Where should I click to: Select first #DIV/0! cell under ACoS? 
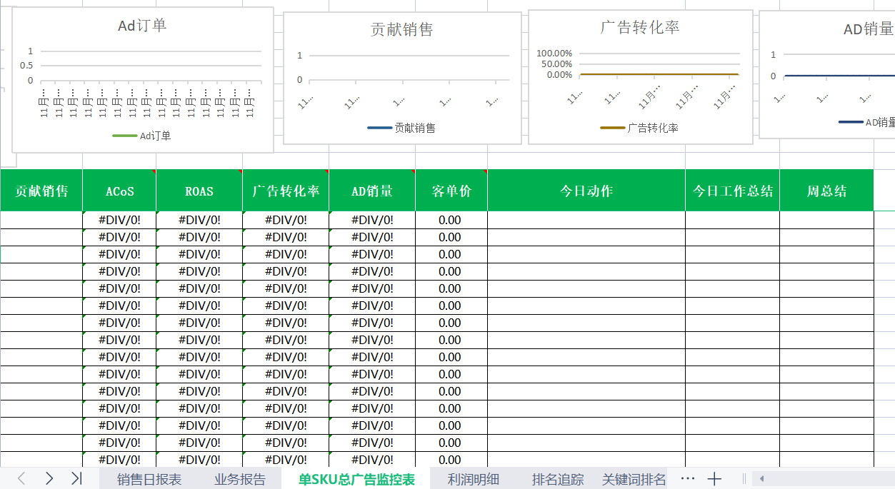[119, 220]
